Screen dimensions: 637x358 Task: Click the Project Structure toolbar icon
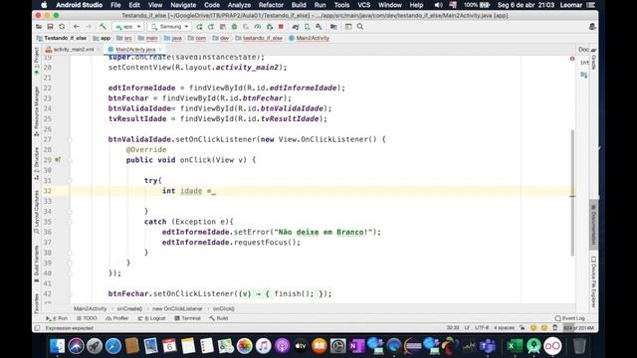pyautogui.click(x=333, y=27)
